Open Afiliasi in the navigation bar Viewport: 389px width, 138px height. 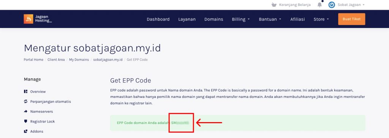pos(297,19)
